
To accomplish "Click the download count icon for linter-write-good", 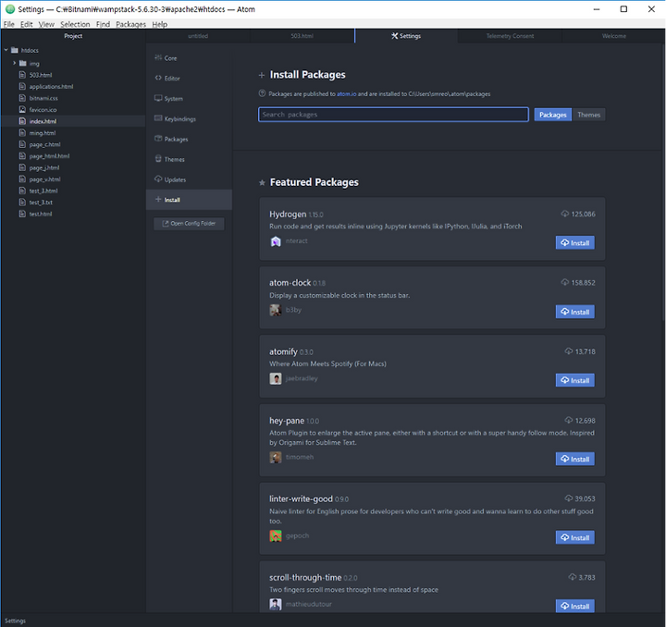I will coord(569,498).
